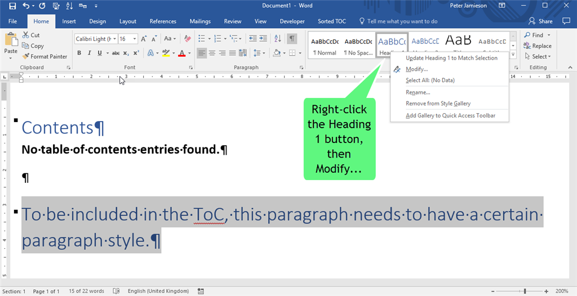Toggle Bold formatting
The width and height of the screenshot is (577, 296).
coord(79,53)
